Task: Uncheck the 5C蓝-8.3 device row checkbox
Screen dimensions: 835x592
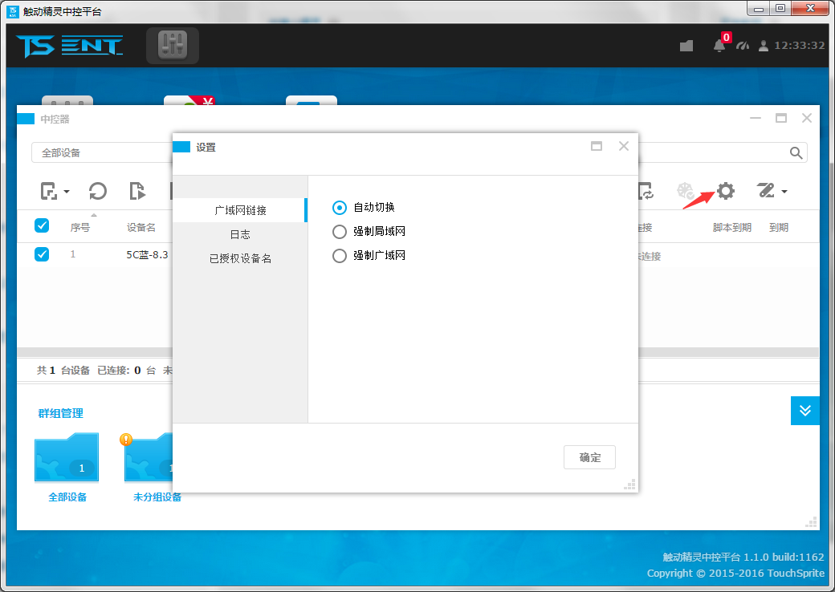Action: pyautogui.click(x=42, y=254)
